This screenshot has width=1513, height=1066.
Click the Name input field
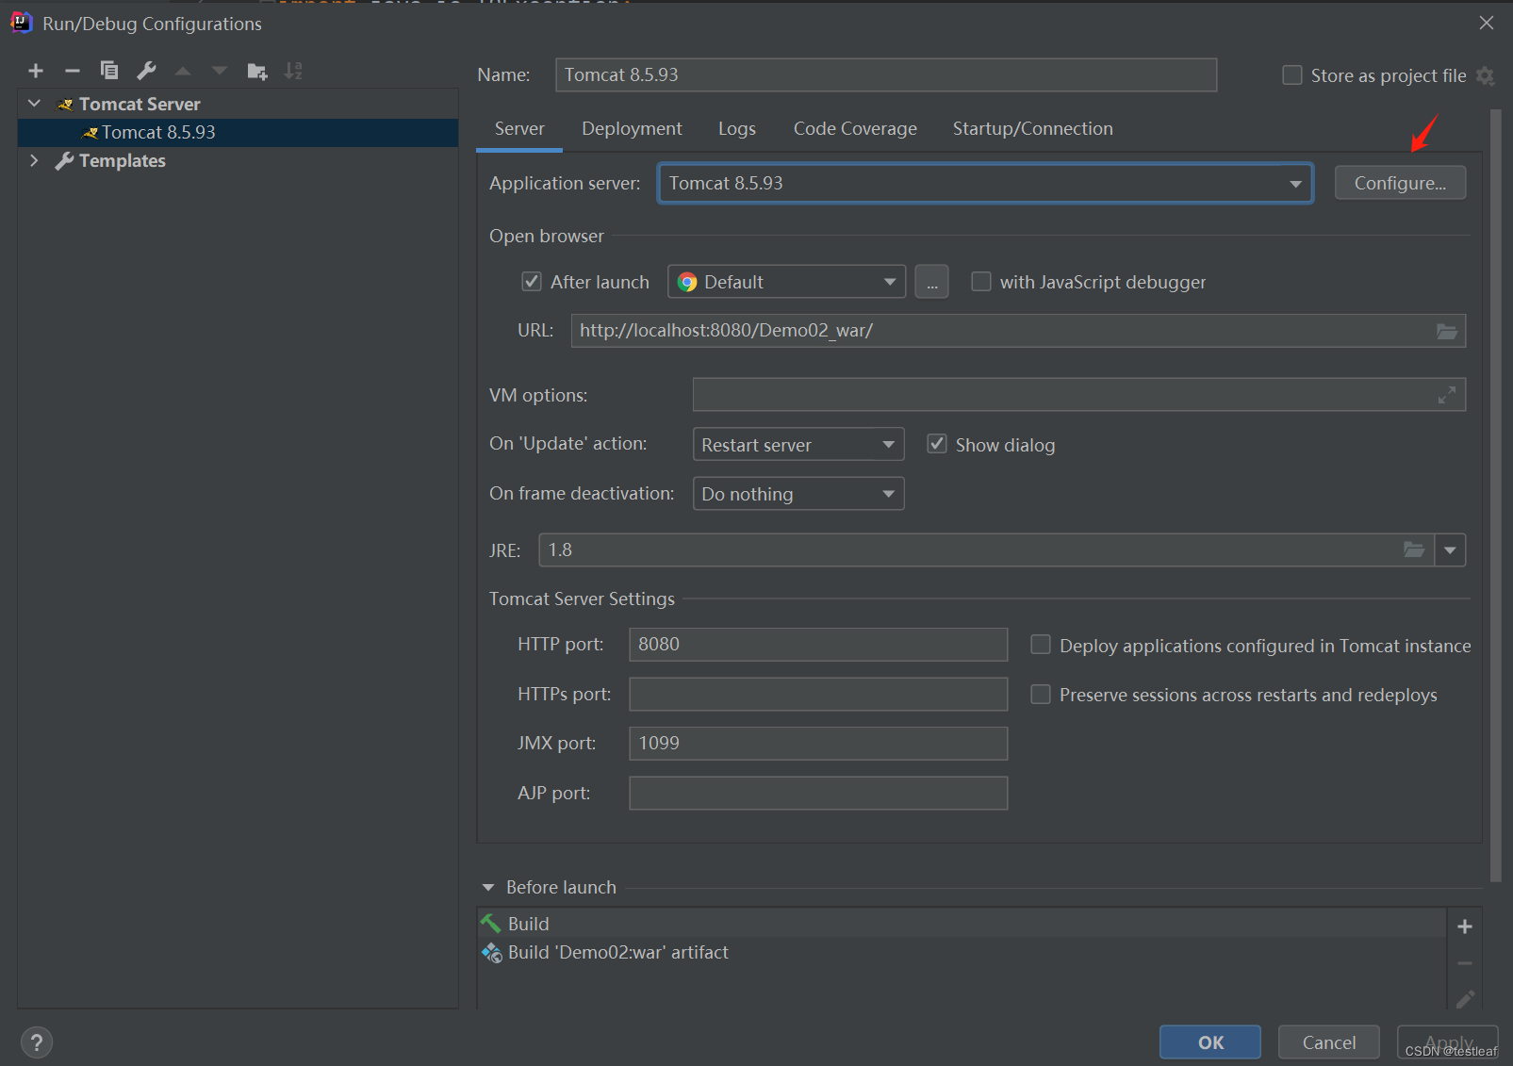click(886, 75)
